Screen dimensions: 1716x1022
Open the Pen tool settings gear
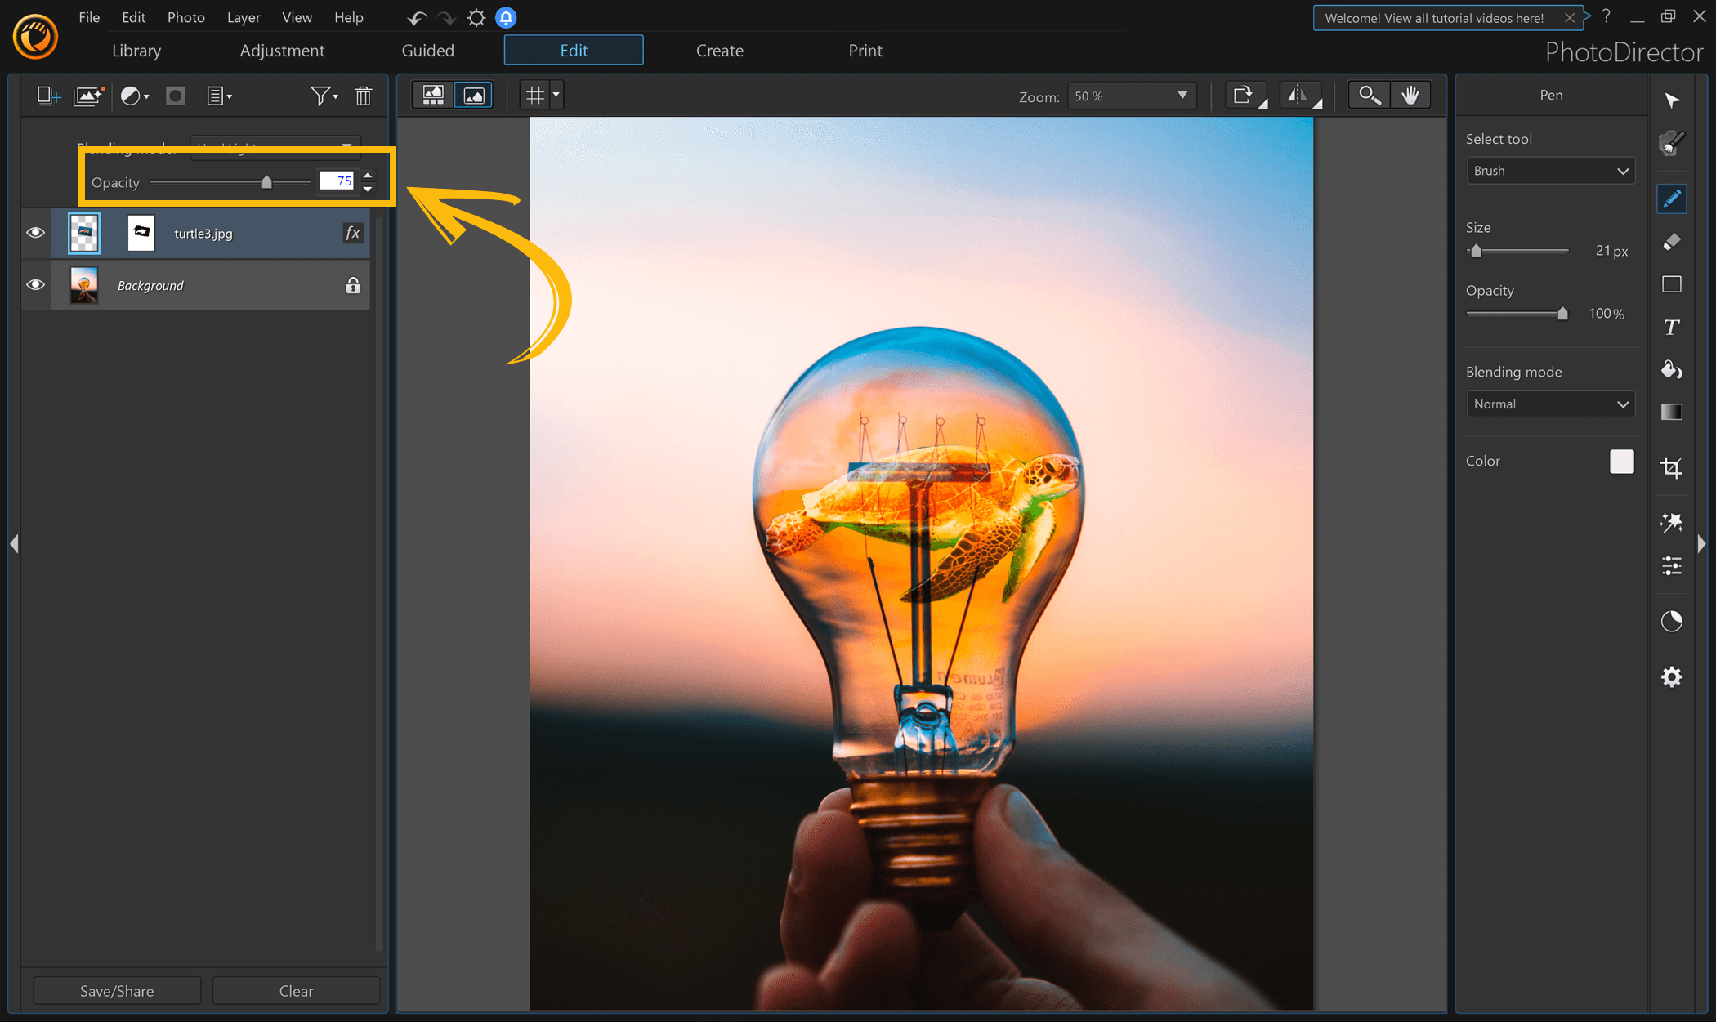click(1672, 676)
